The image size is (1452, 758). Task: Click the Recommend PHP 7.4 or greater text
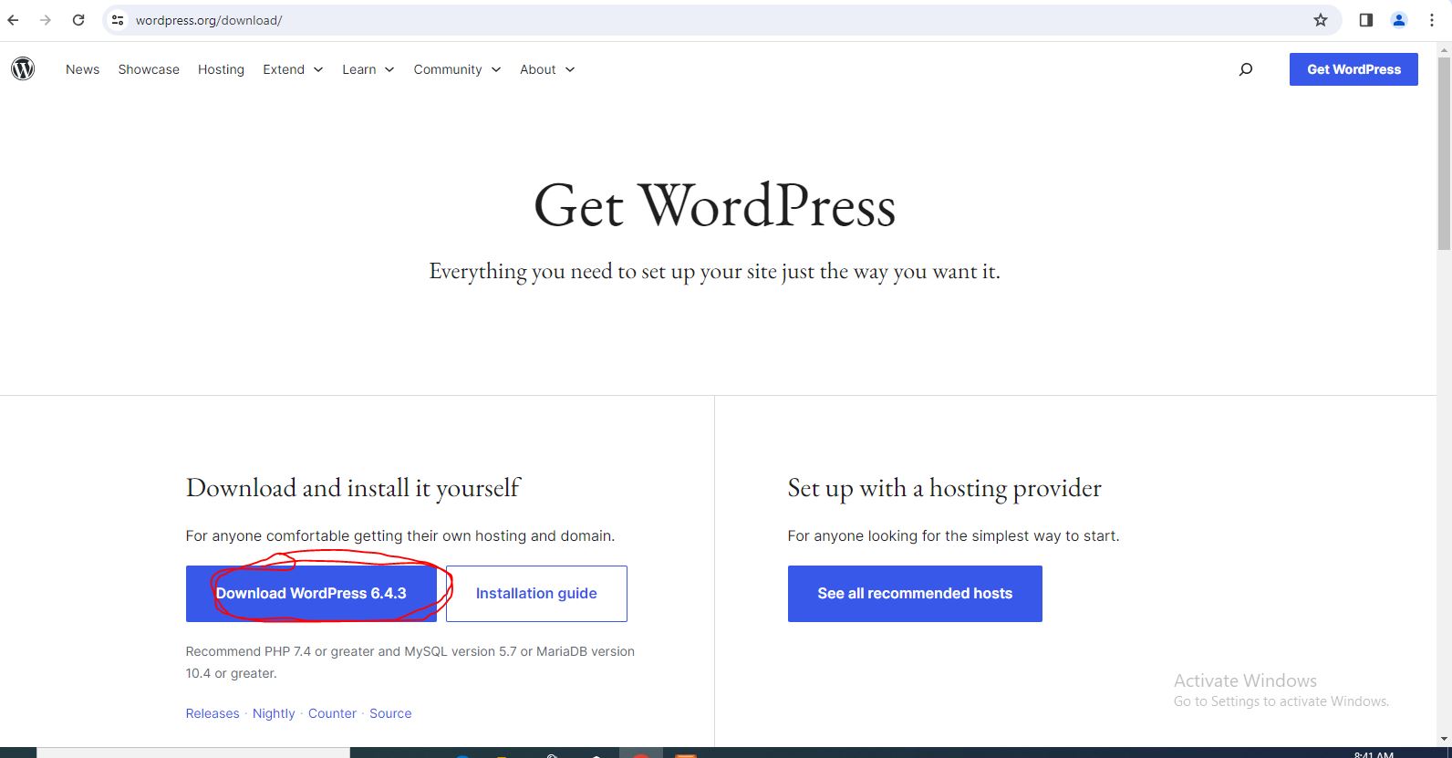coord(410,662)
